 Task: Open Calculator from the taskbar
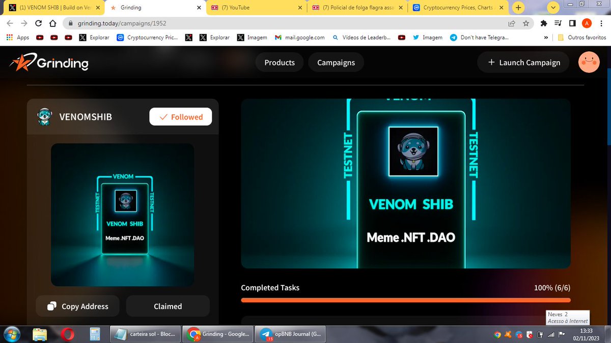tap(94, 334)
